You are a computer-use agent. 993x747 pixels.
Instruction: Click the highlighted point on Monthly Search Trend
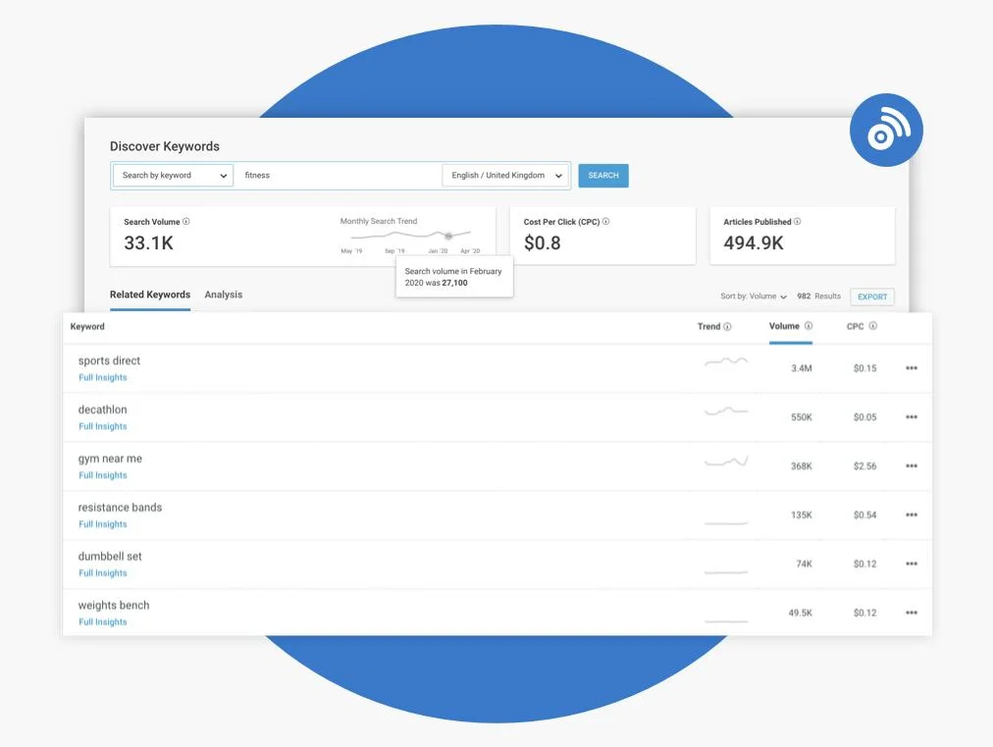click(448, 236)
